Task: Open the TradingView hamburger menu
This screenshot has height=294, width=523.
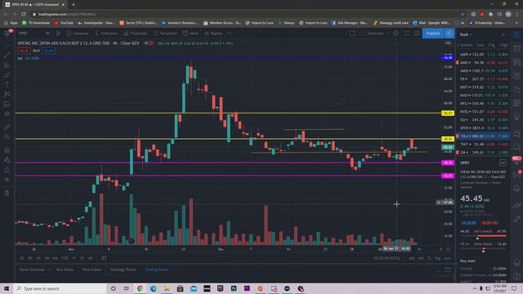Action: [x=7, y=33]
